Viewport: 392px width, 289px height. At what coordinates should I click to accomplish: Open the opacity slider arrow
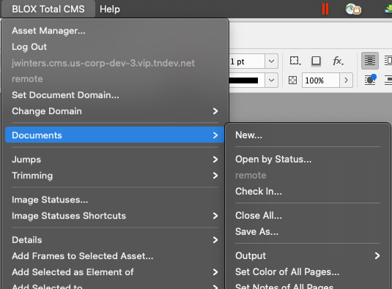pos(347,80)
